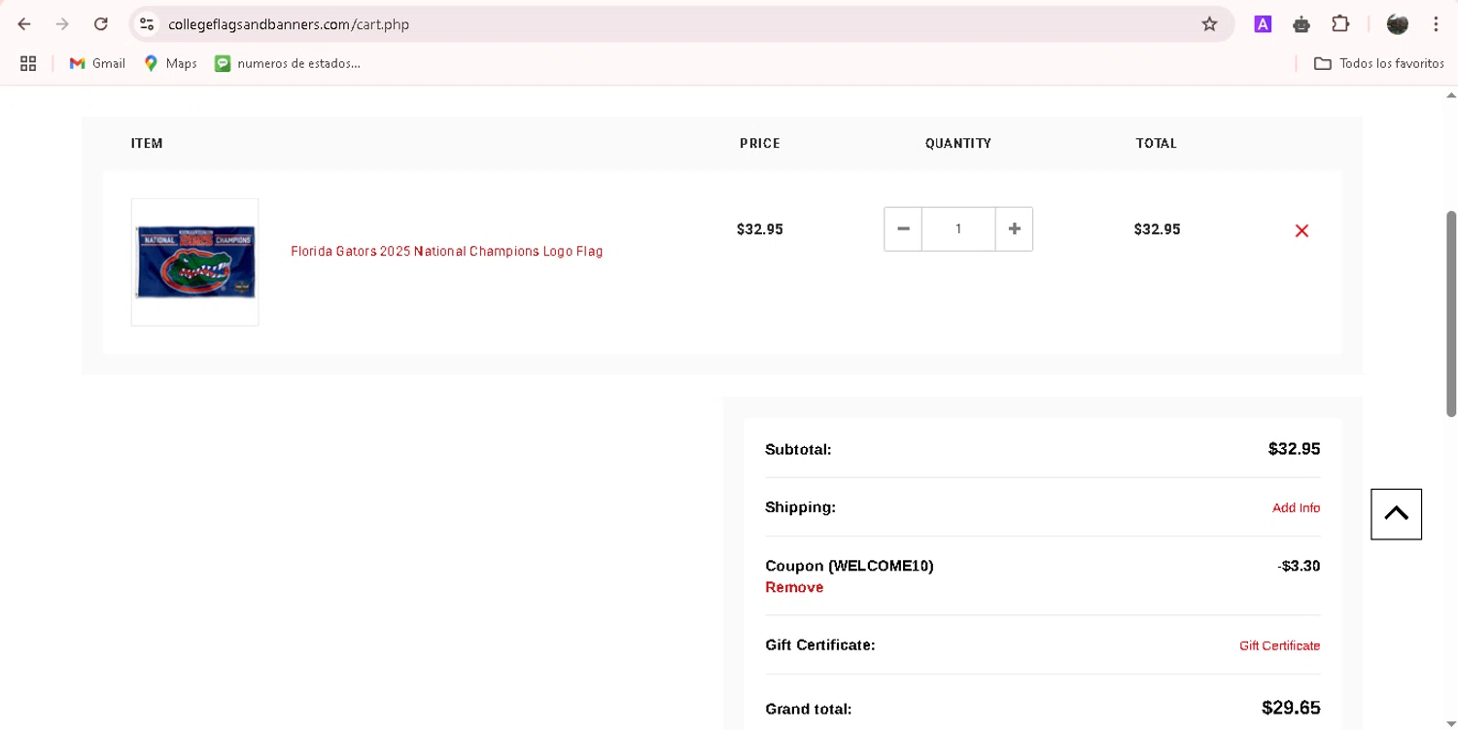Click the QUANTITY column header
Viewport: 1458px width, 730px height.
(958, 144)
